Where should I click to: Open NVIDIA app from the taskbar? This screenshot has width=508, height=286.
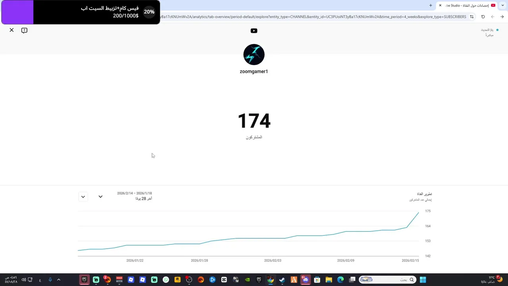click(x=247, y=280)
